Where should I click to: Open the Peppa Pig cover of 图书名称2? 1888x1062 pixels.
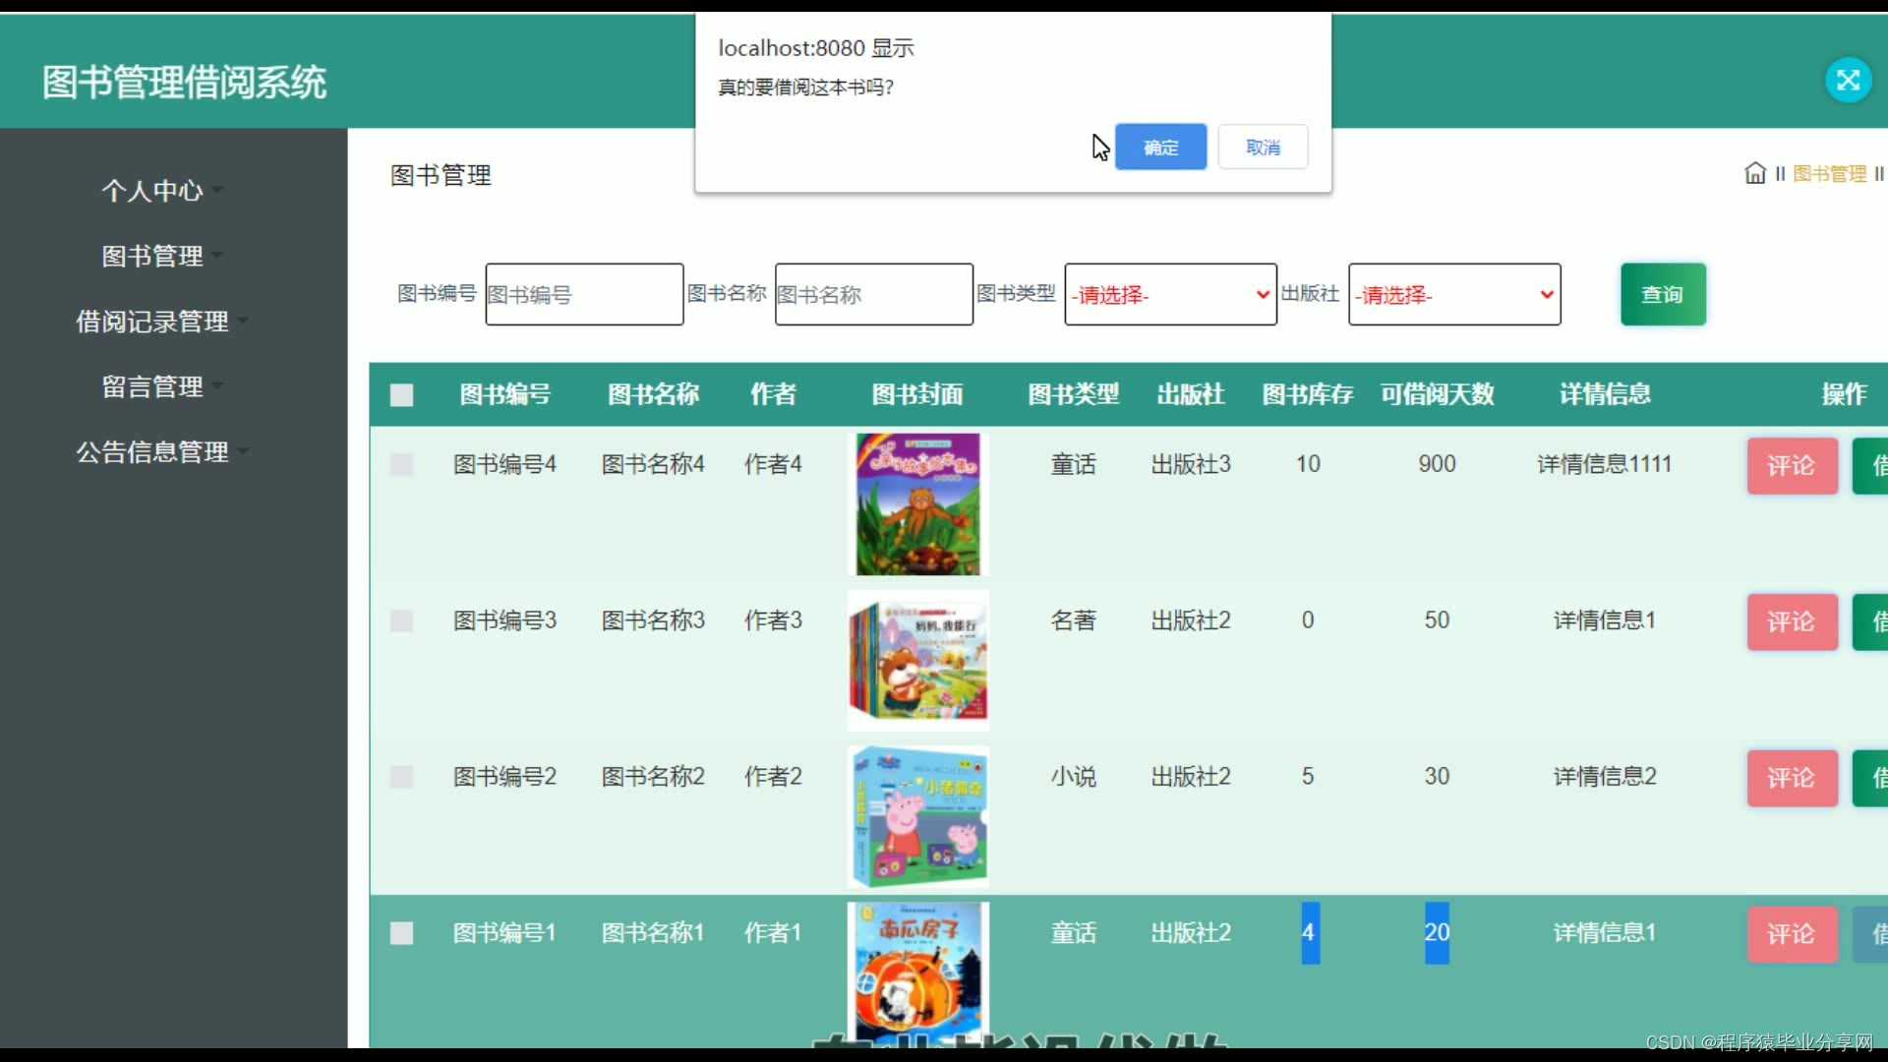917,816
